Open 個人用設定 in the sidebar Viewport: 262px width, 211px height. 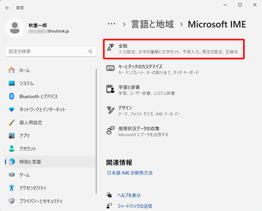[50, 123]
